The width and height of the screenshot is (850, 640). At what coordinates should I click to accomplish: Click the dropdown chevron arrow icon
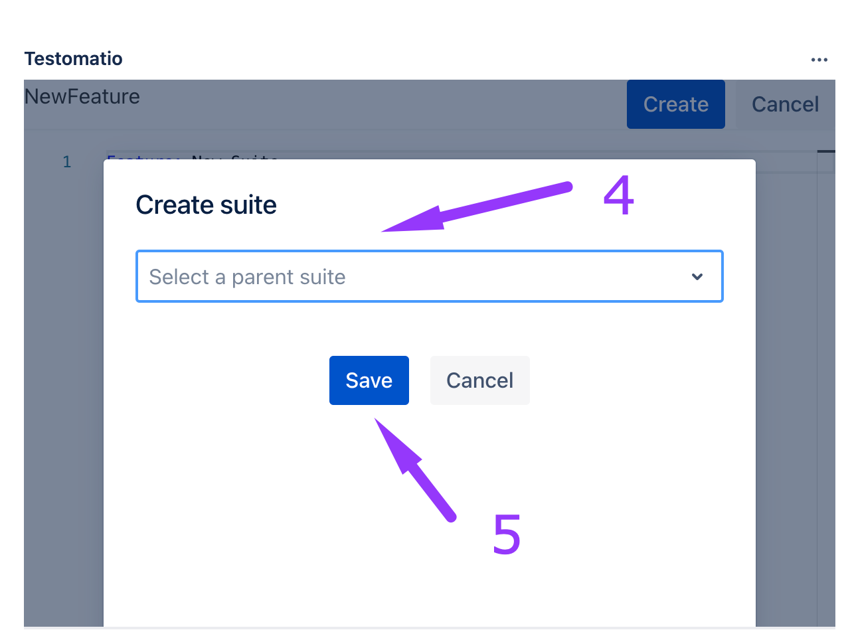(x=697, y=277)
